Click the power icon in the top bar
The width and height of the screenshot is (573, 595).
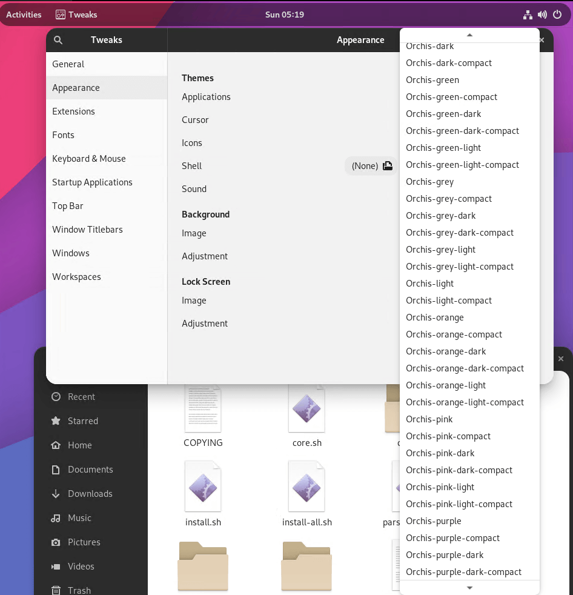click(557, 14)
